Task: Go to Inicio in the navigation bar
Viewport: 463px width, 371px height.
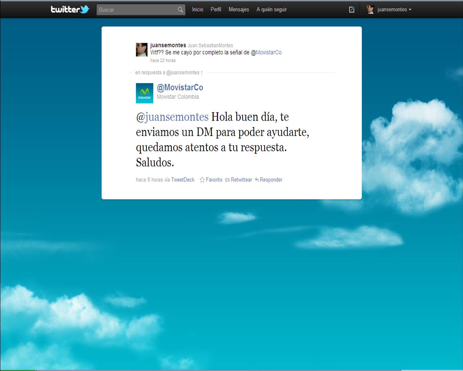Action: 198,9
